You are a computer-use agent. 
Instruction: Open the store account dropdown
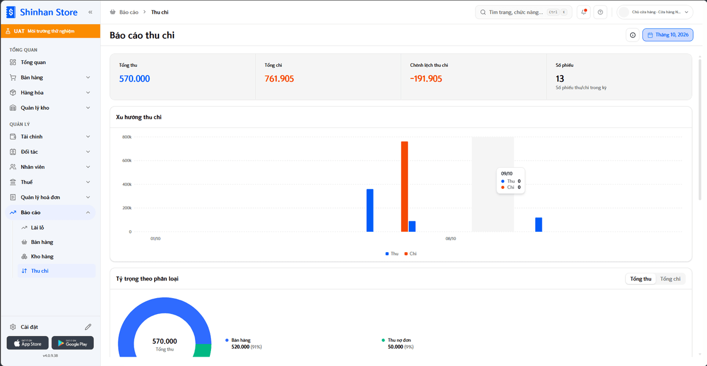pos(655,12)
